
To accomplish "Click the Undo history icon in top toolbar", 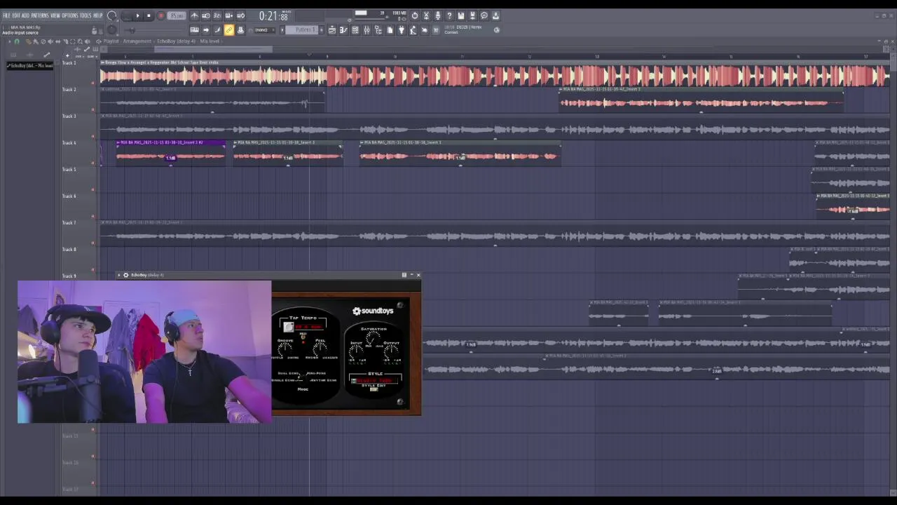I will 414,15.
